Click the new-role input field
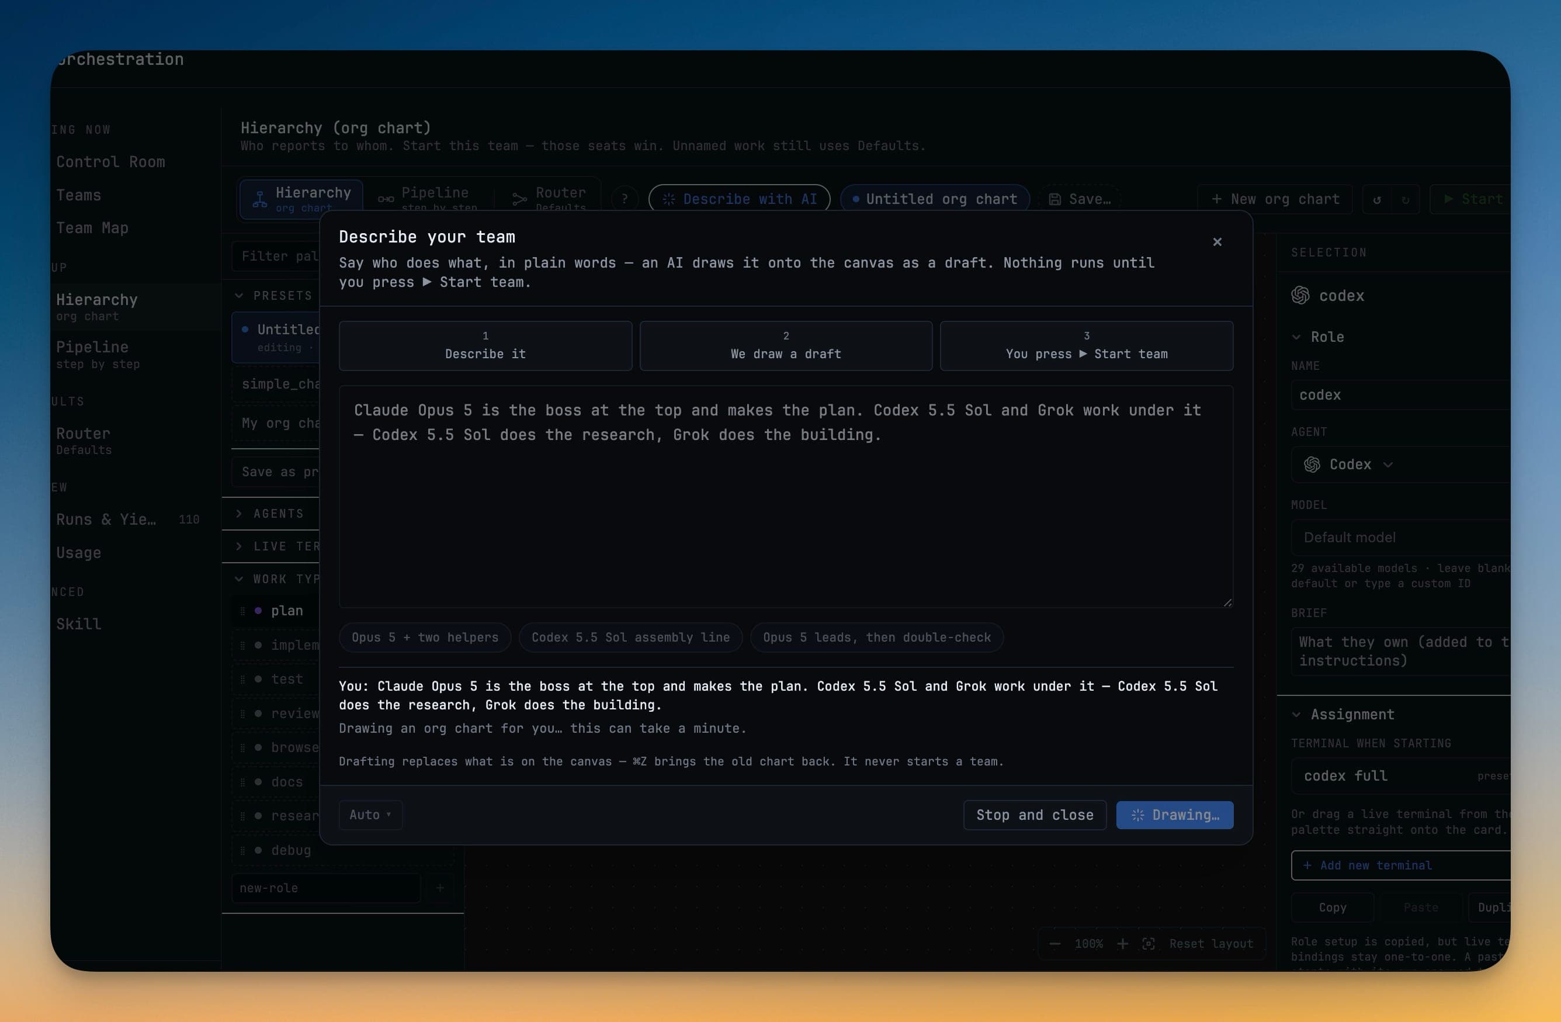Viewport: 1561px width, 1022px height. 326,888
